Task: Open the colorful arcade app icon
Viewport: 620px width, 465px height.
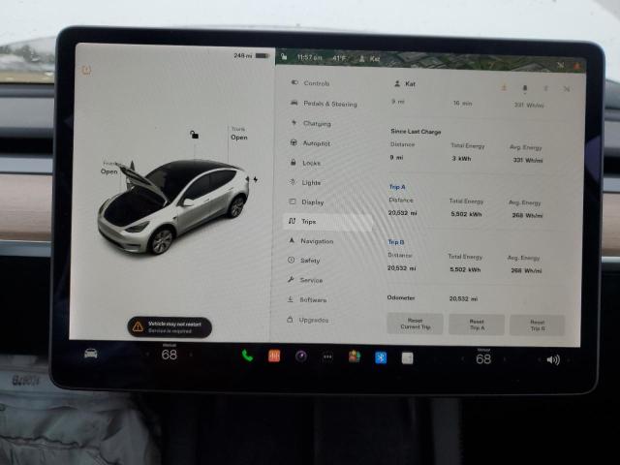Action: [x=355, y=357]
